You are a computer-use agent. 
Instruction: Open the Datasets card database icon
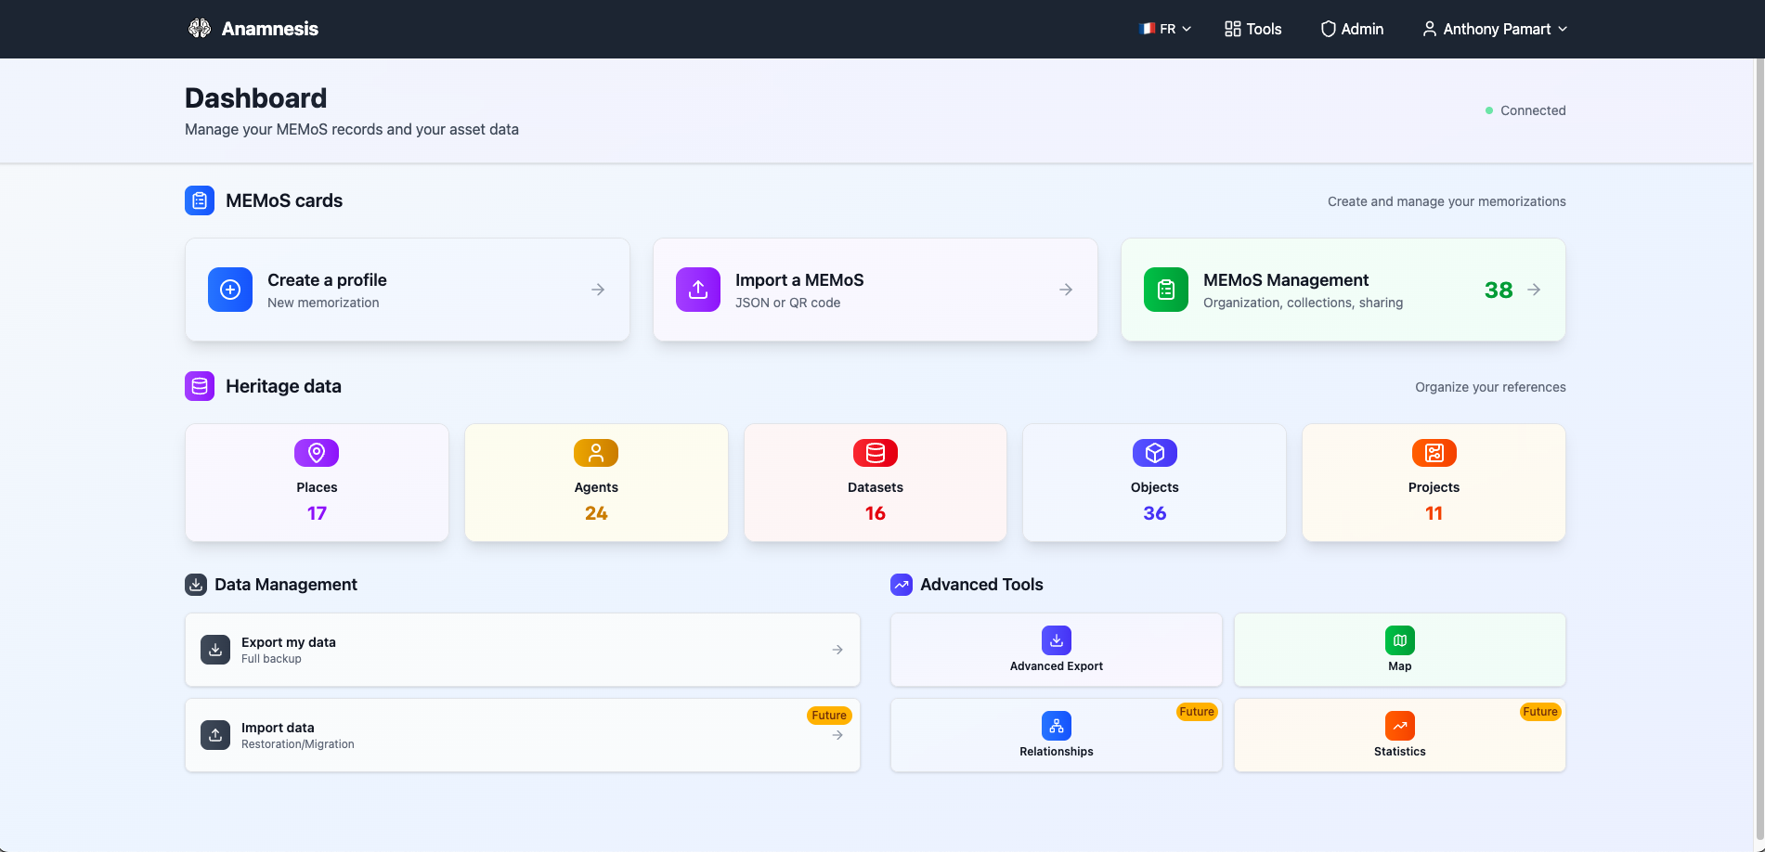point(876,453)
